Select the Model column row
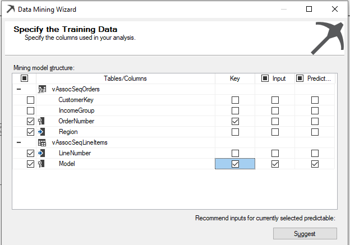Screen dimensions: 350x245 coord(67,164)
